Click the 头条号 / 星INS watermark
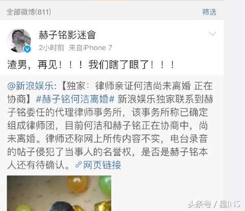The height and width of the screenshot is (211, 245). point(214,204)
